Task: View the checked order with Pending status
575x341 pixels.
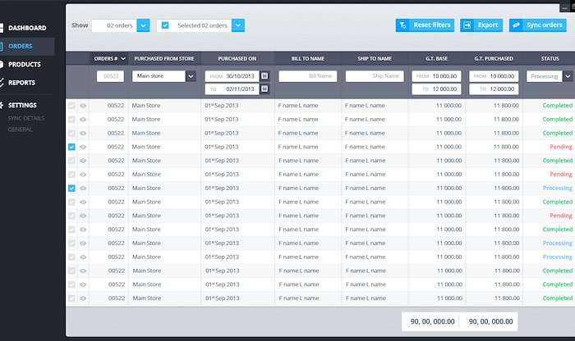Action: click(x=83, y=147)
